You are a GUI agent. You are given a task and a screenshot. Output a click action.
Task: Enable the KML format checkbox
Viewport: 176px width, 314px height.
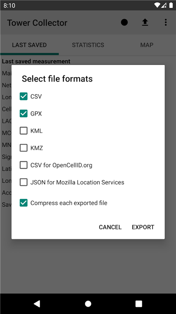pos(23,131)
